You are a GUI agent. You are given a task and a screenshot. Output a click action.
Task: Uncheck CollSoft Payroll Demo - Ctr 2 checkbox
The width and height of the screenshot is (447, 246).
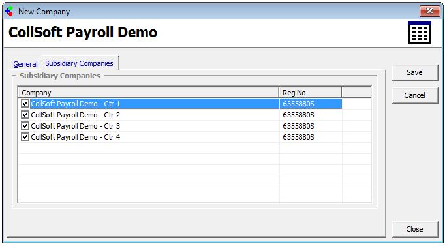click(25, 115)
